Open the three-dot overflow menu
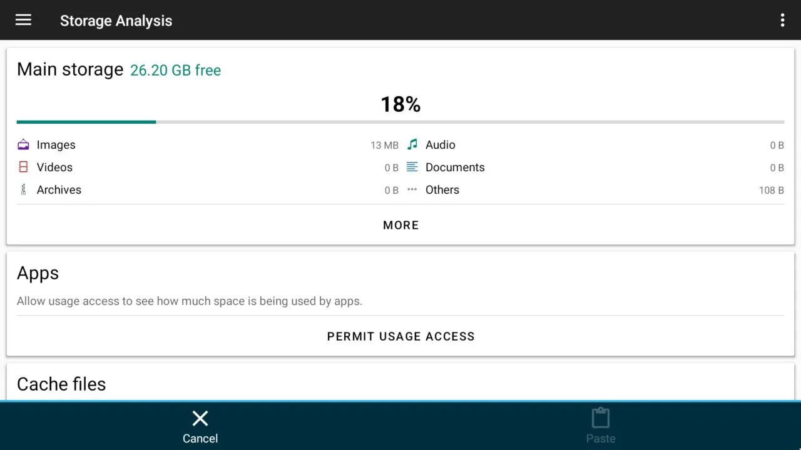The height and width of the screenshot is (450, 801). click(782, 20)
